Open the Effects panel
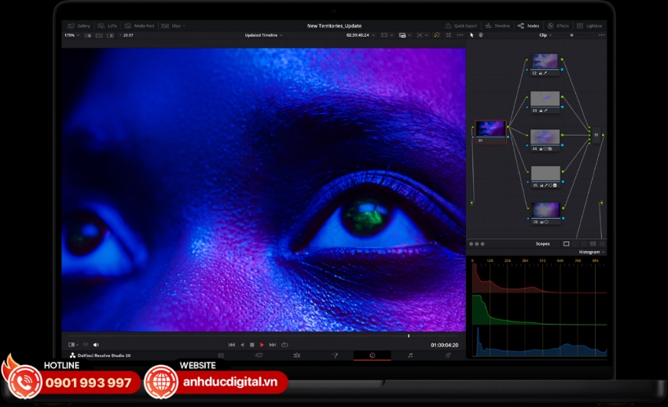 (559, 26)
